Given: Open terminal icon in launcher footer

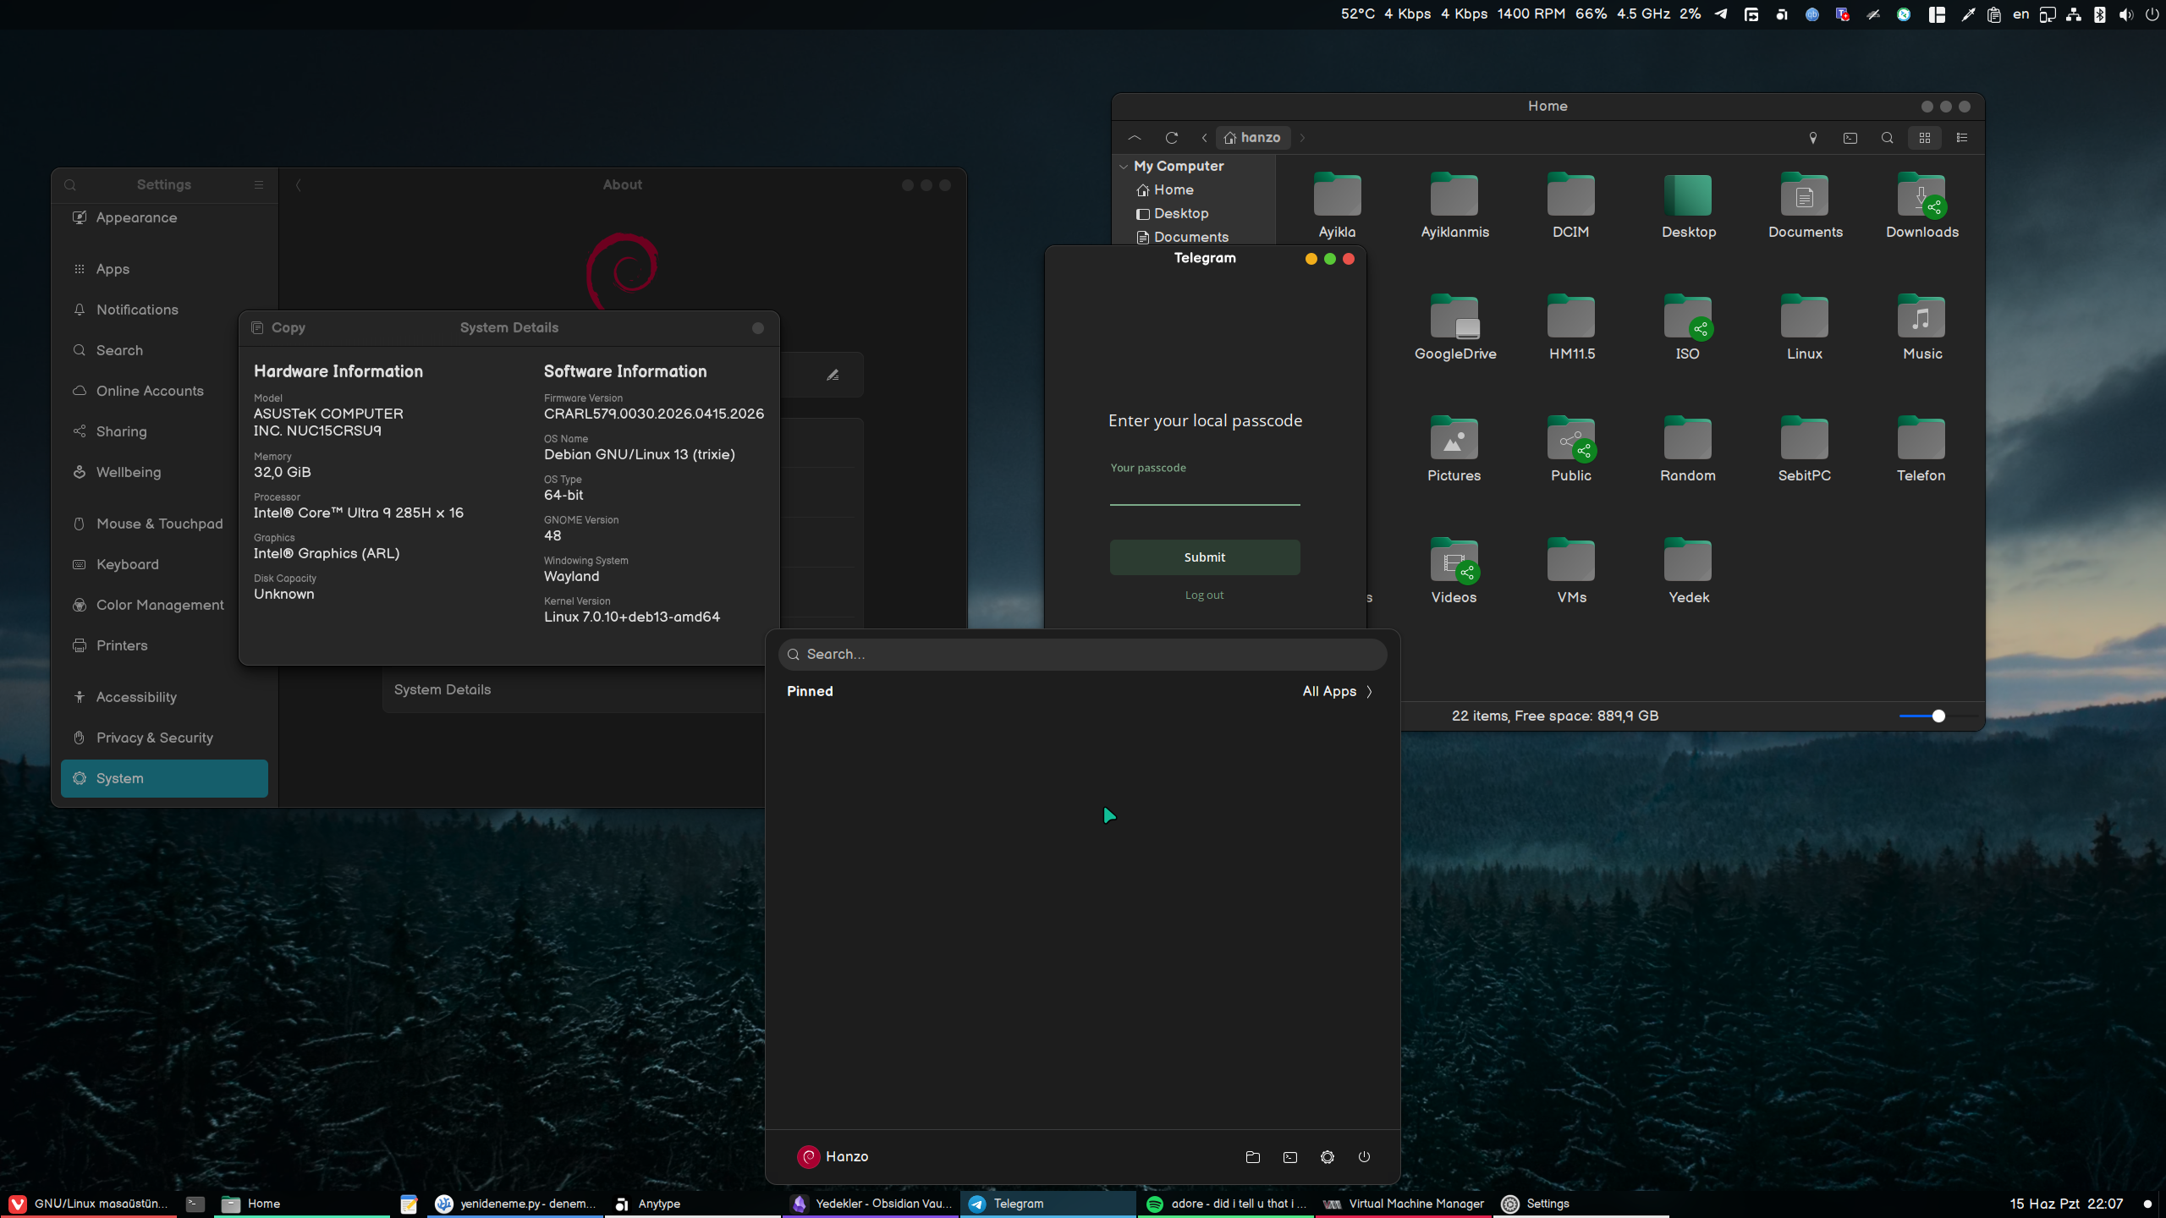Looking at the screenshot, I should click(1289, 1158).
